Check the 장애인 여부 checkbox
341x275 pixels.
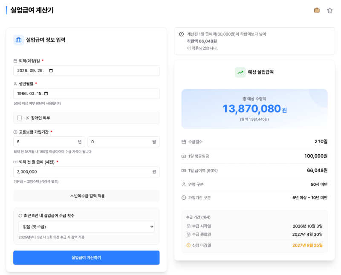[20, 118]
